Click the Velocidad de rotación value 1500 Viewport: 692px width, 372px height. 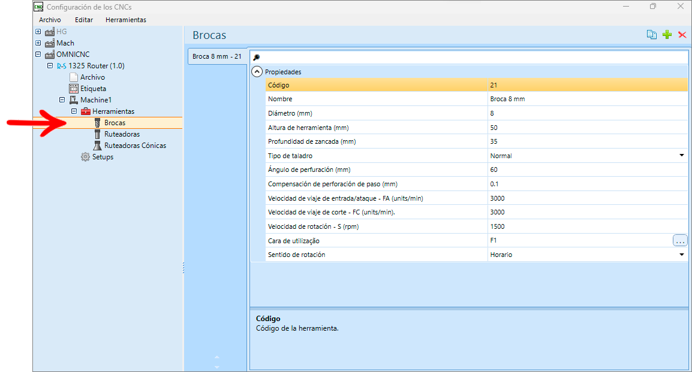tap(588, 226)
